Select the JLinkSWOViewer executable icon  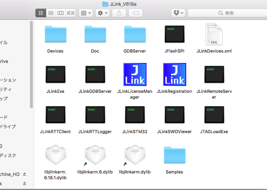coord(175,114)
